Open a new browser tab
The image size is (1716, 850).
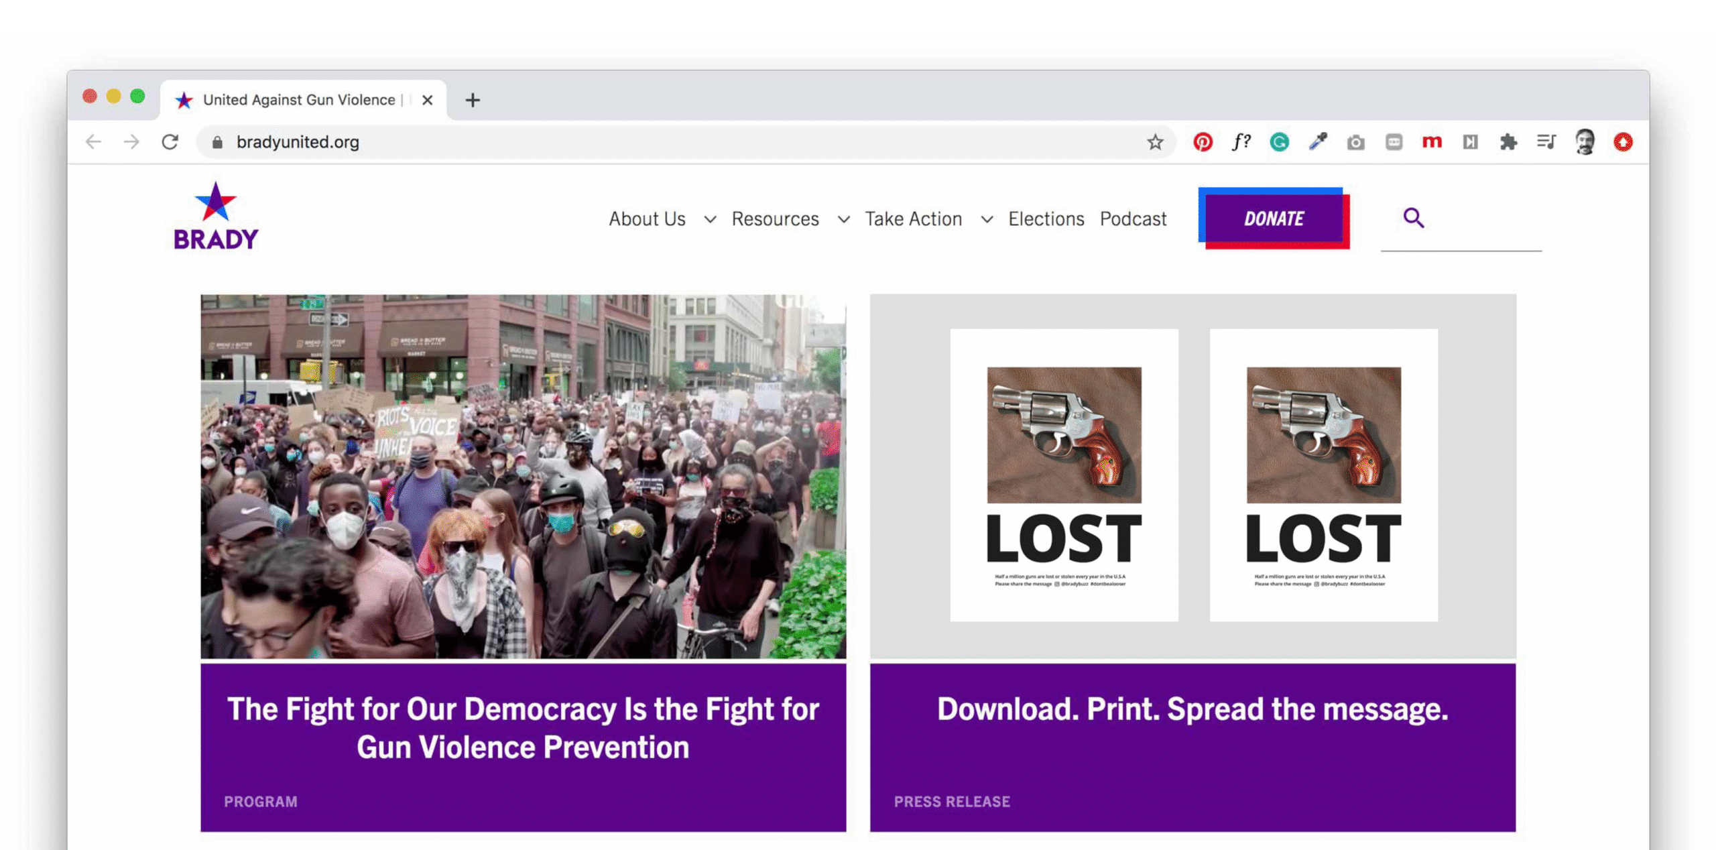click(x=473, y=101)
